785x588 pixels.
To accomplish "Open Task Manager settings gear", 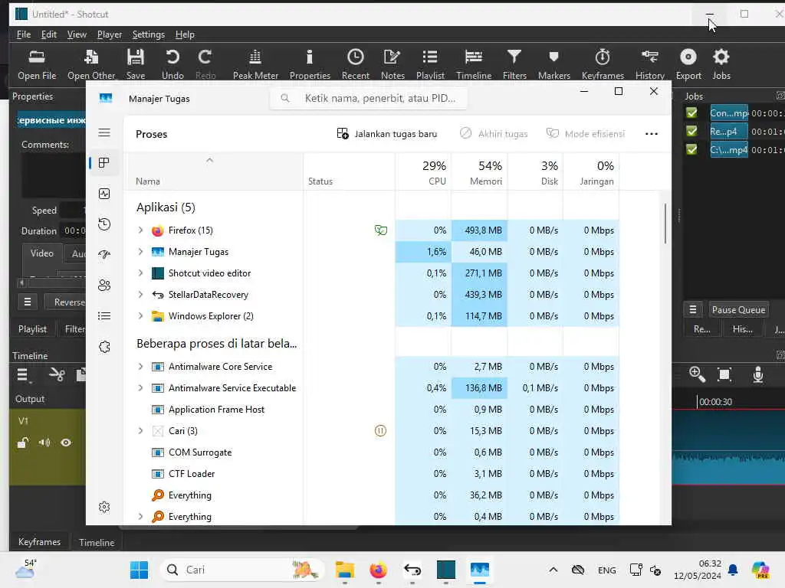I will pyautogui.click(x=104, y=507).
